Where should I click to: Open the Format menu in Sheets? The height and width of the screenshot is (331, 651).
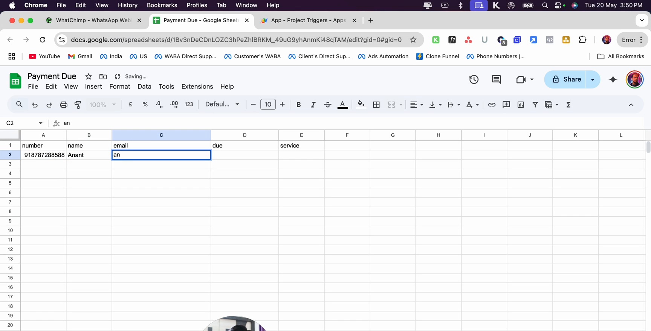119,87
